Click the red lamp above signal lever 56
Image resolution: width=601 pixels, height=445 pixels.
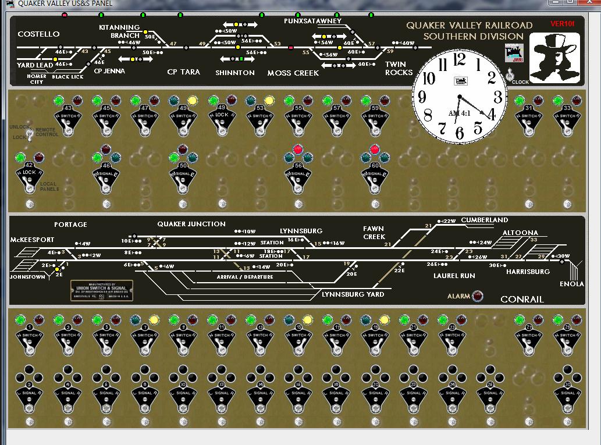[298, 149]
